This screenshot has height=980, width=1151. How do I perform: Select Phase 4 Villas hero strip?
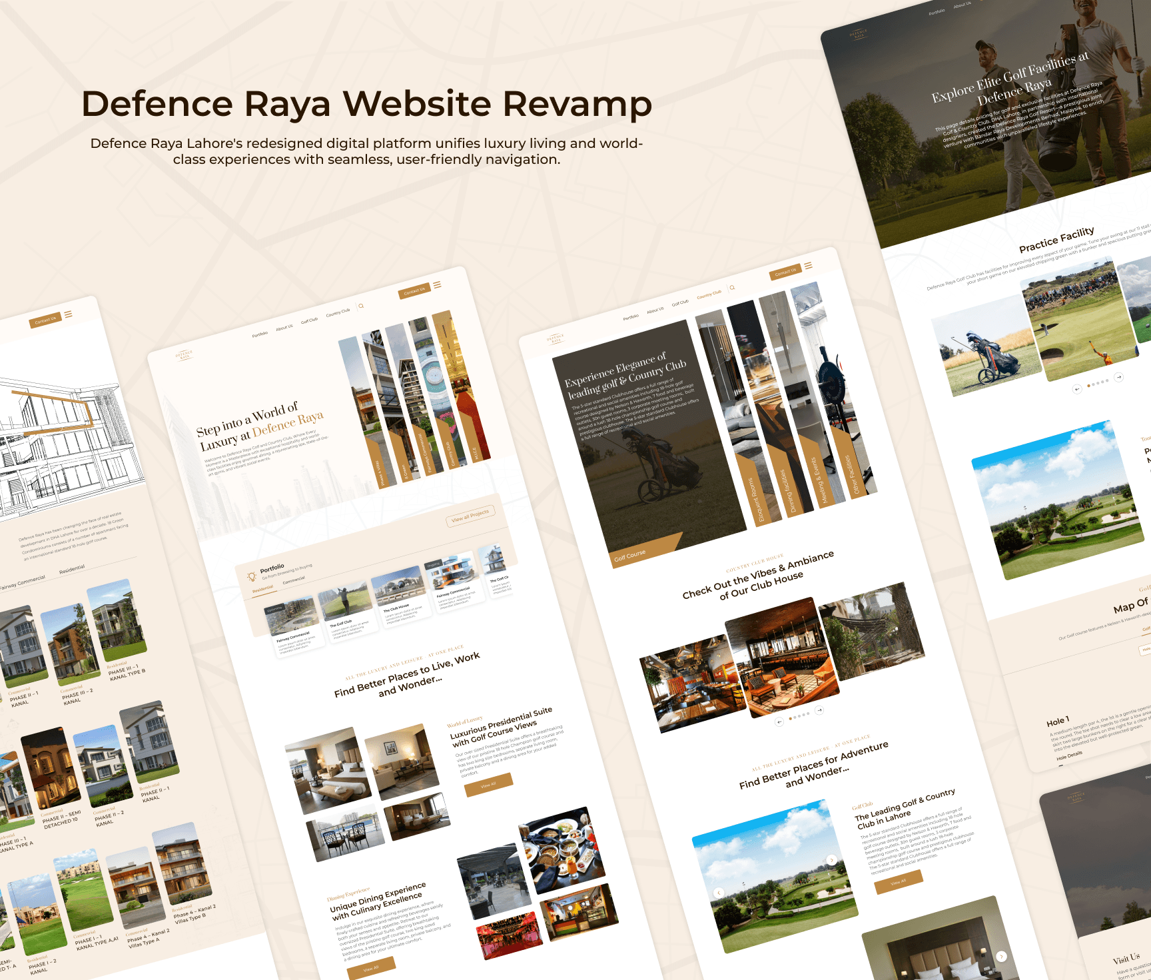(x=369, y=412)
